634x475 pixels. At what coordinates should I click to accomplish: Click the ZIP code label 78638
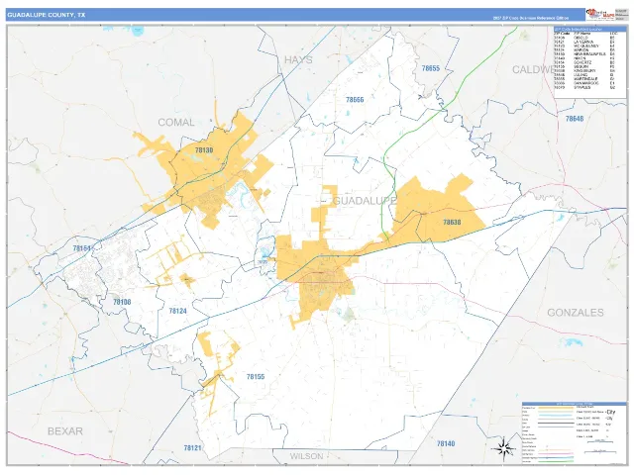[452, 222]
